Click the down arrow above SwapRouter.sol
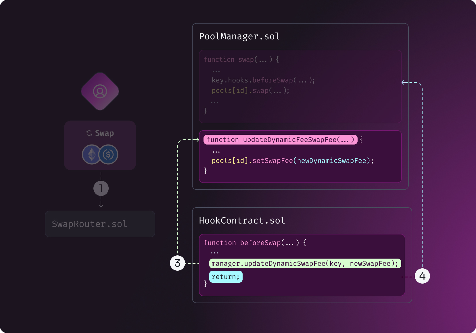The height and width of the screenshot is (333, 476). click(x=101, y=205)
